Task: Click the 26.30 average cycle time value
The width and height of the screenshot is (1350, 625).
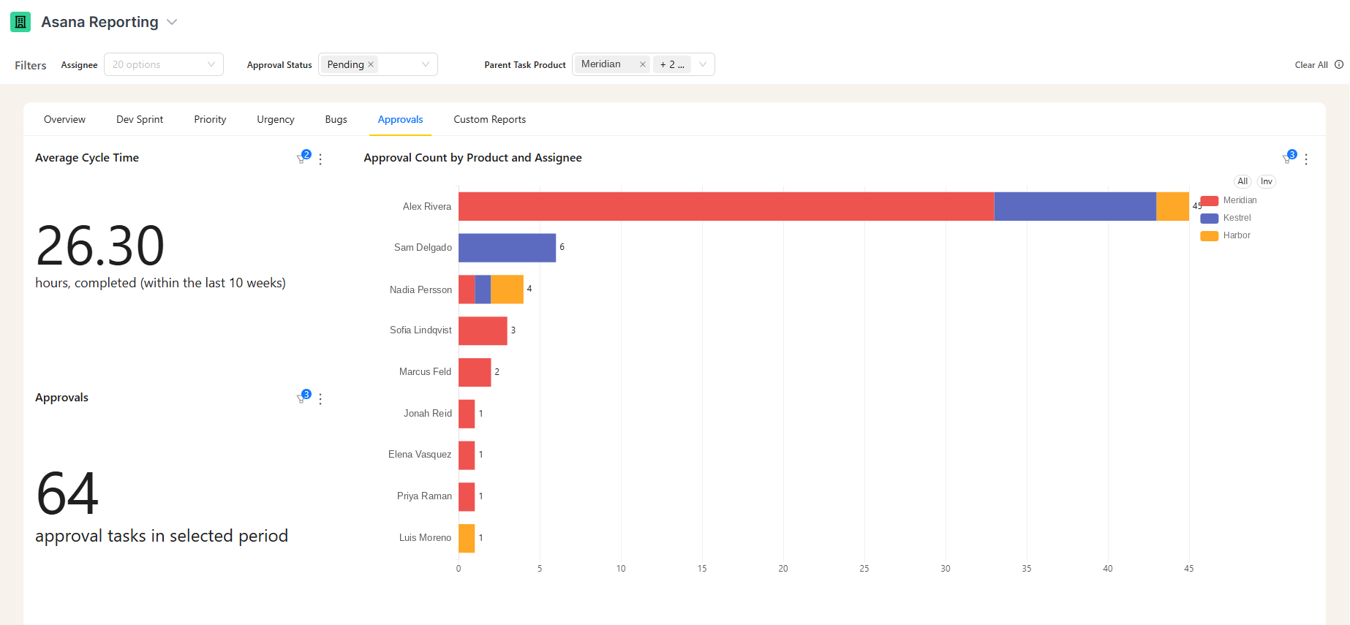Action: pos(100,246)
